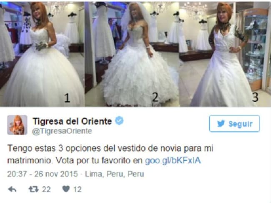
Task: Open the Tigresa del Oriente profile avatar
Action: (x=17, y=125)
